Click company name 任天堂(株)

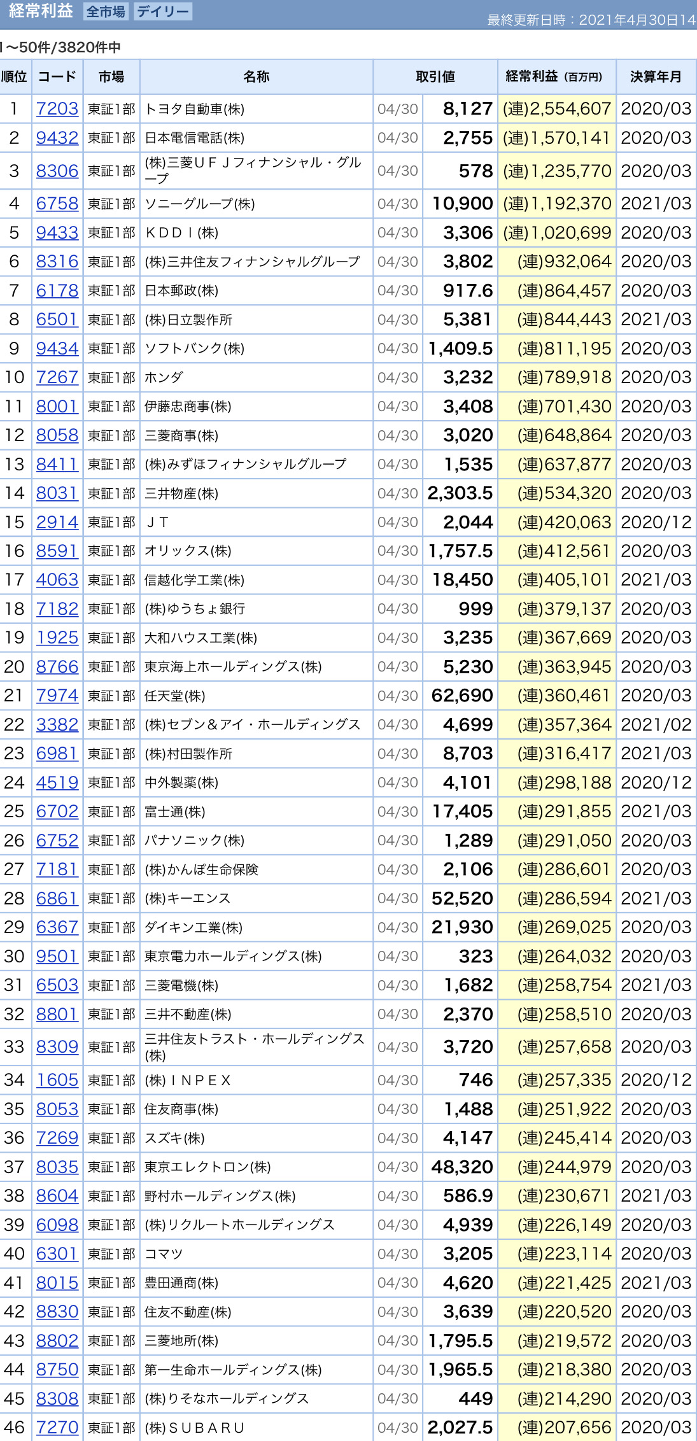(174, 696)
